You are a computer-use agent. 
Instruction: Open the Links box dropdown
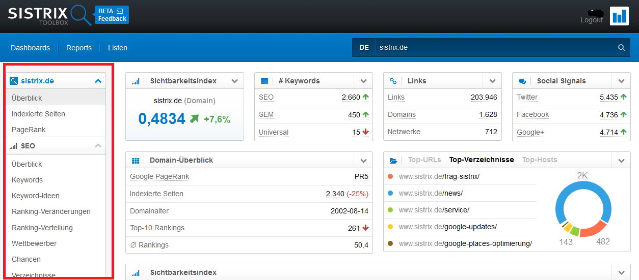[492, 81]
